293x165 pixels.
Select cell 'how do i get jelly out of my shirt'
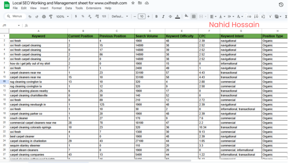tap(39, 64)
